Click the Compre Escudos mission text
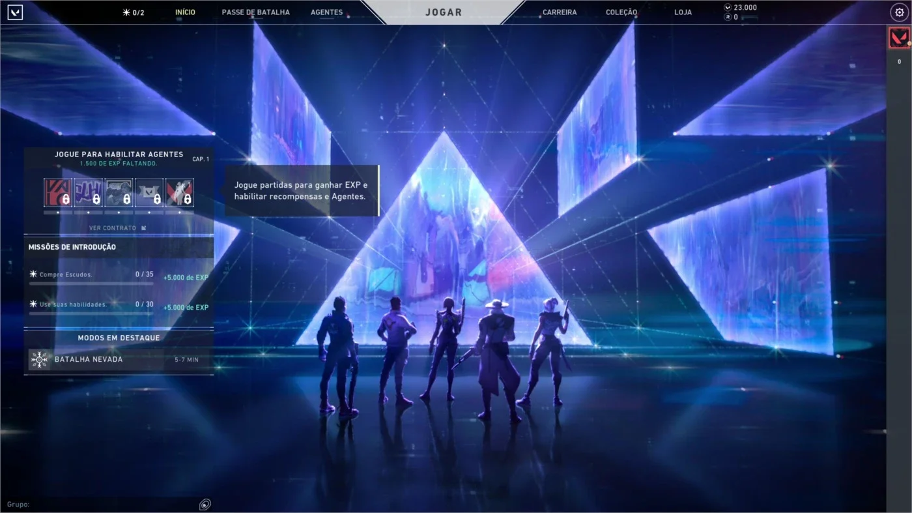The height and width of the screenshot is (513, 912). (66, 275)
